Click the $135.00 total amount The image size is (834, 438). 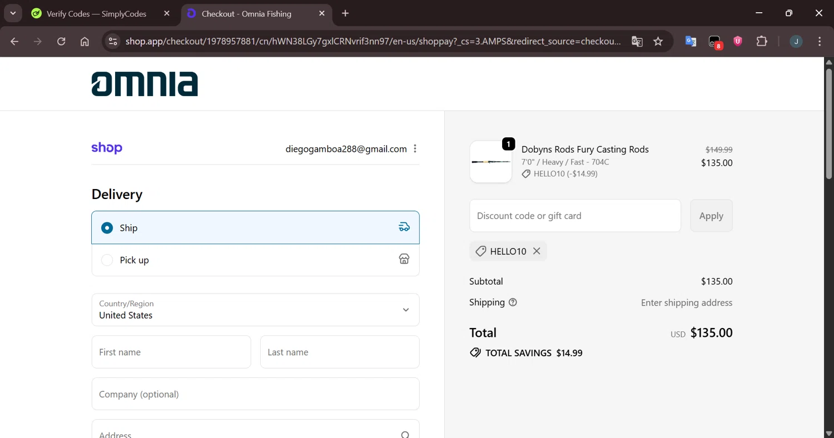click(x=711, y=333)
